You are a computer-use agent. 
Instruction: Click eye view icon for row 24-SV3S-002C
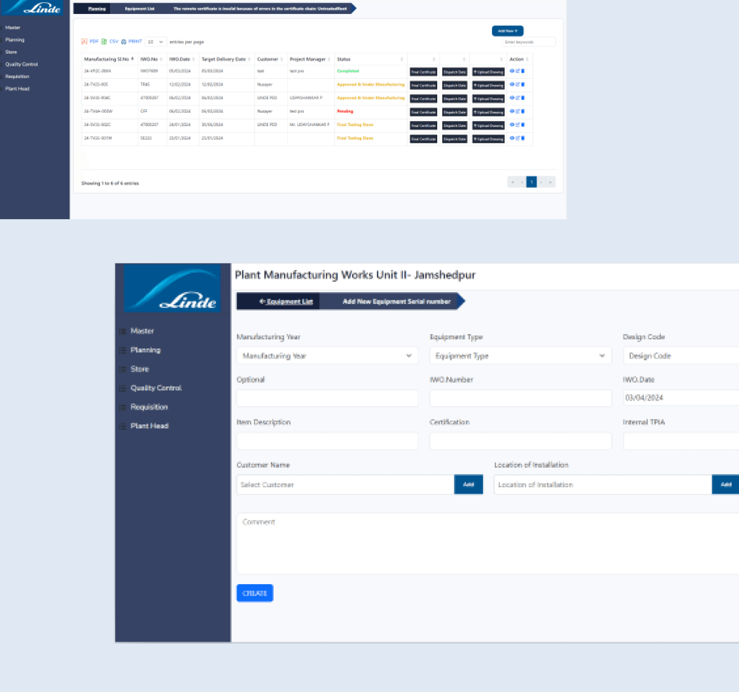(512, 125)
